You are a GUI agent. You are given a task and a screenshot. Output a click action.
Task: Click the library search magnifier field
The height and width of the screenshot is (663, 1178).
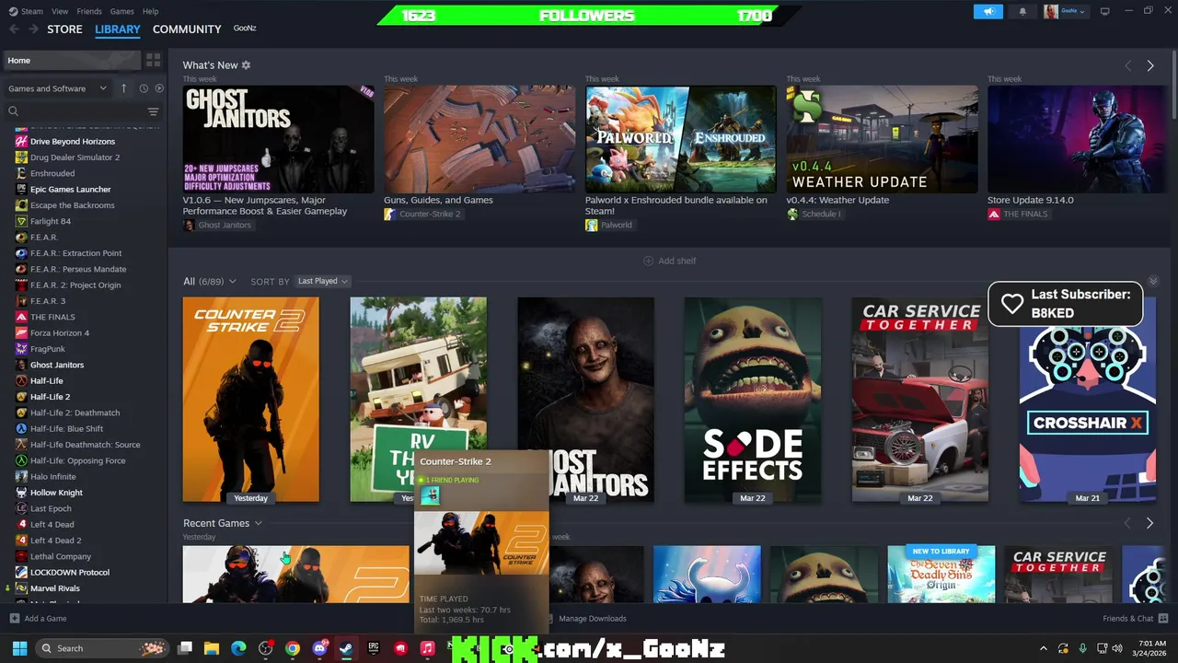(x=75, y=111)
